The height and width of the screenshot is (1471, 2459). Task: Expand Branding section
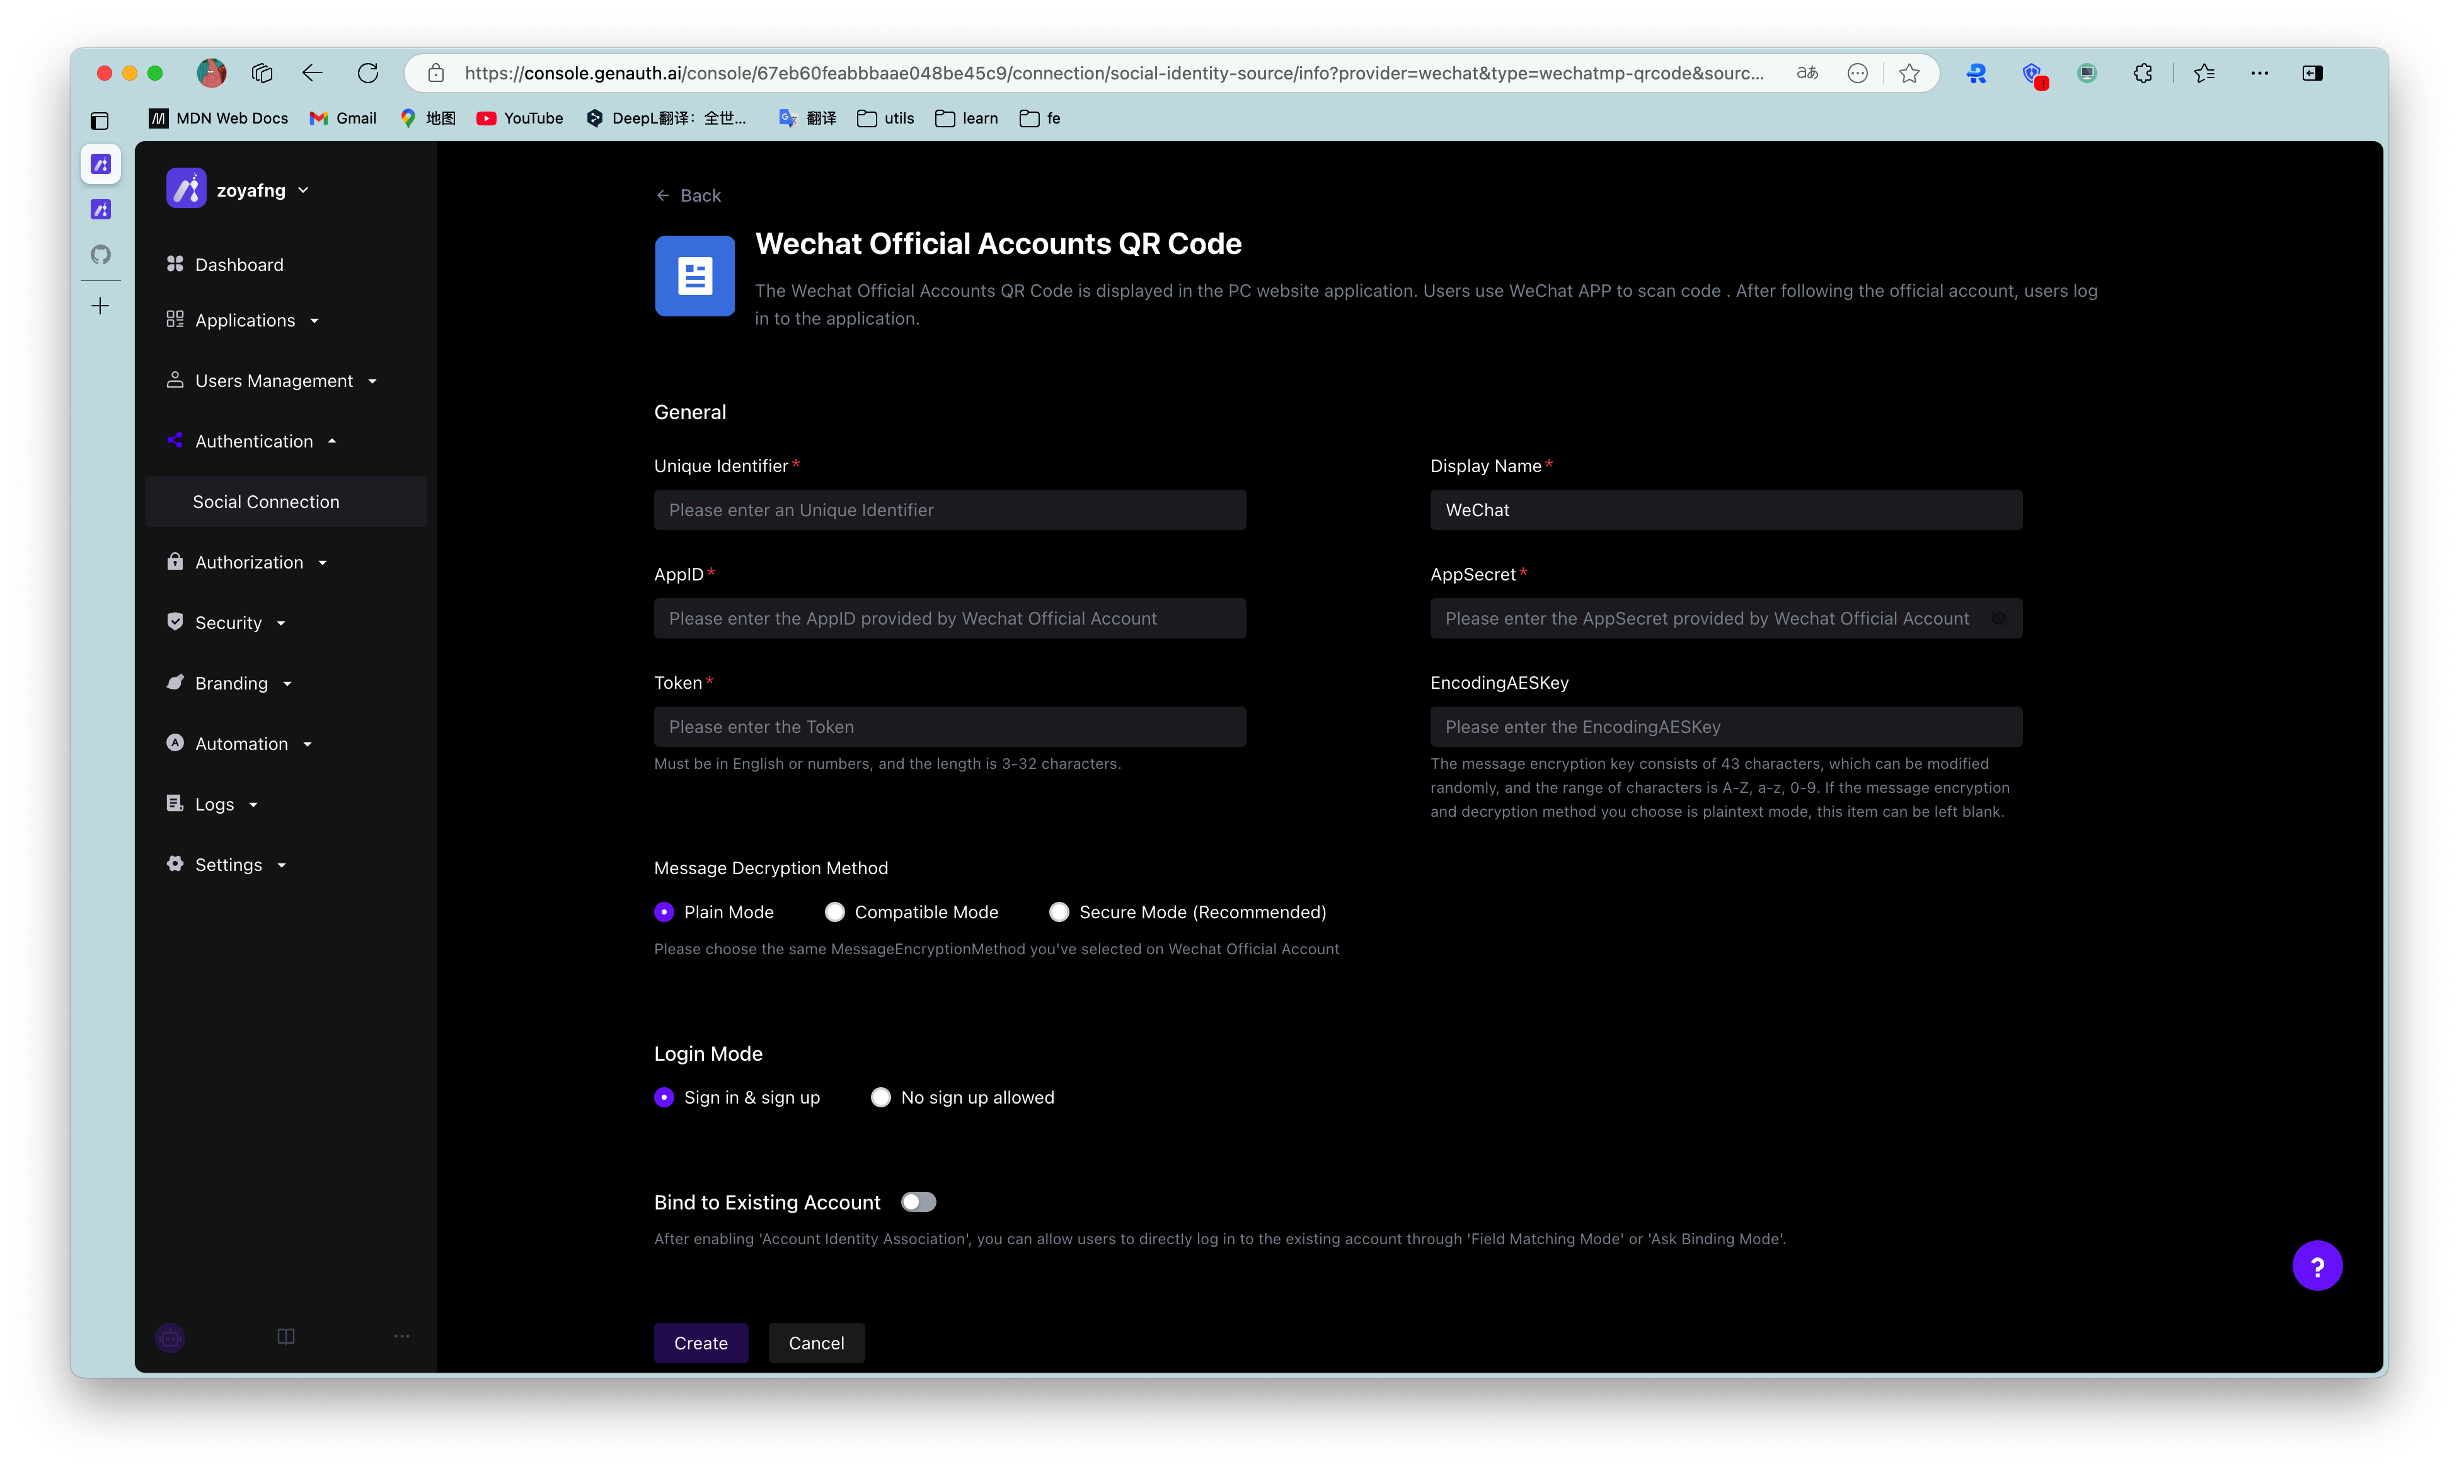(x=287, y=683)
